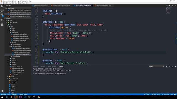Screen dimensions: 177x99
Task: Switch to Output panel tab
Action: pos(43,67)
